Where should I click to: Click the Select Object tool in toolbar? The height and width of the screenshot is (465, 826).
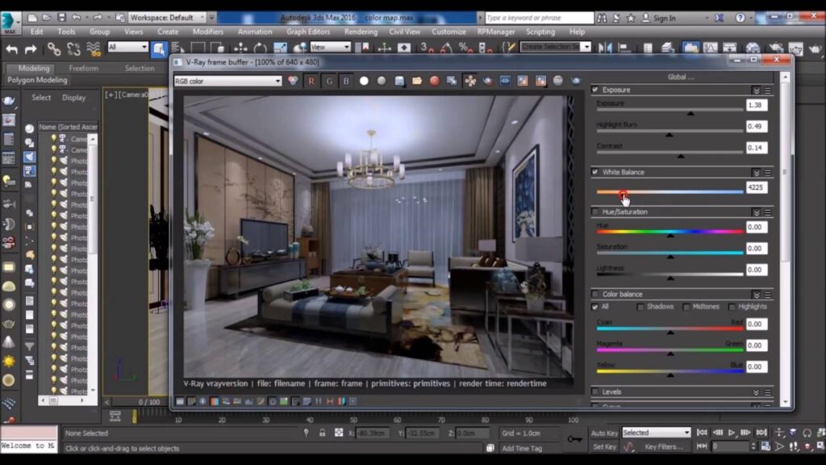[159, 48]
